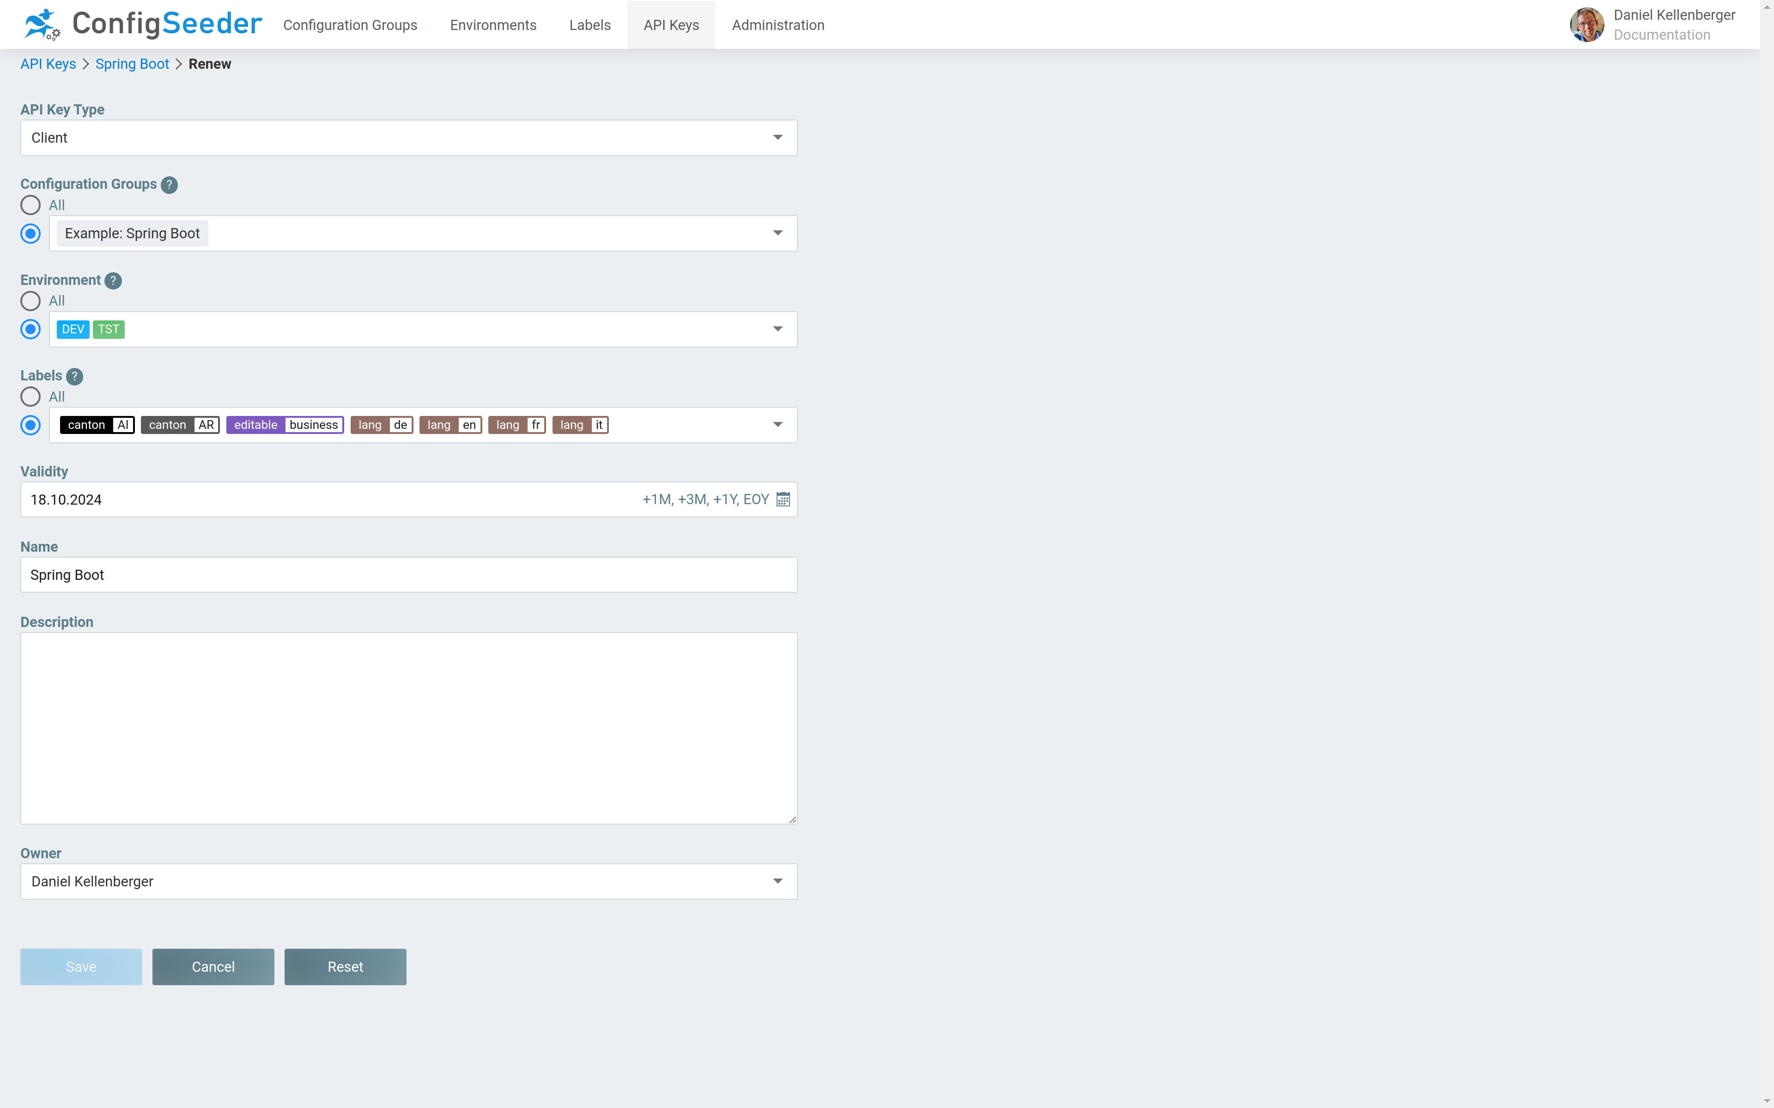Click the Environment help question mark icon
Screen dimensions: 1774x1108
pyautogui.click(x=113, y=281)
